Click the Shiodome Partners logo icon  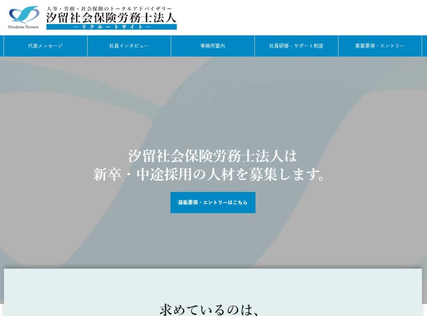point(24,17)
